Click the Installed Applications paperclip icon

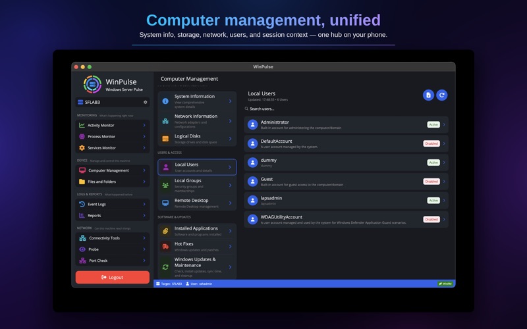click(165, 231)
